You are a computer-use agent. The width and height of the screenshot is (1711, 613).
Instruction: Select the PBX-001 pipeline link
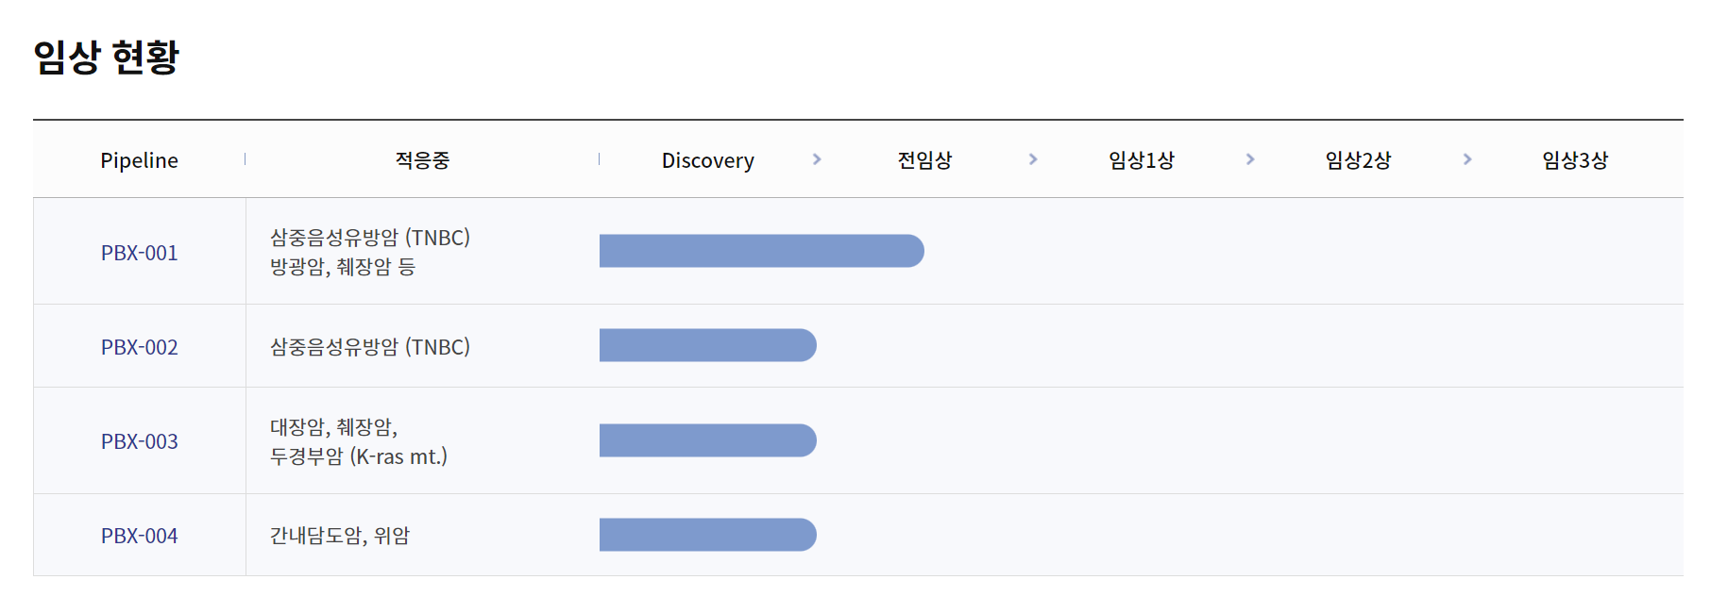click(140, 253)
